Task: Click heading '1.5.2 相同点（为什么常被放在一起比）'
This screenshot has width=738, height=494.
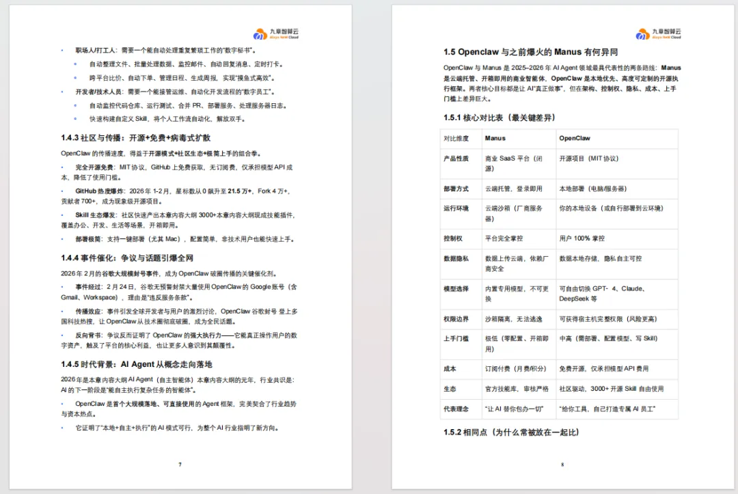Action: point(511,433)
